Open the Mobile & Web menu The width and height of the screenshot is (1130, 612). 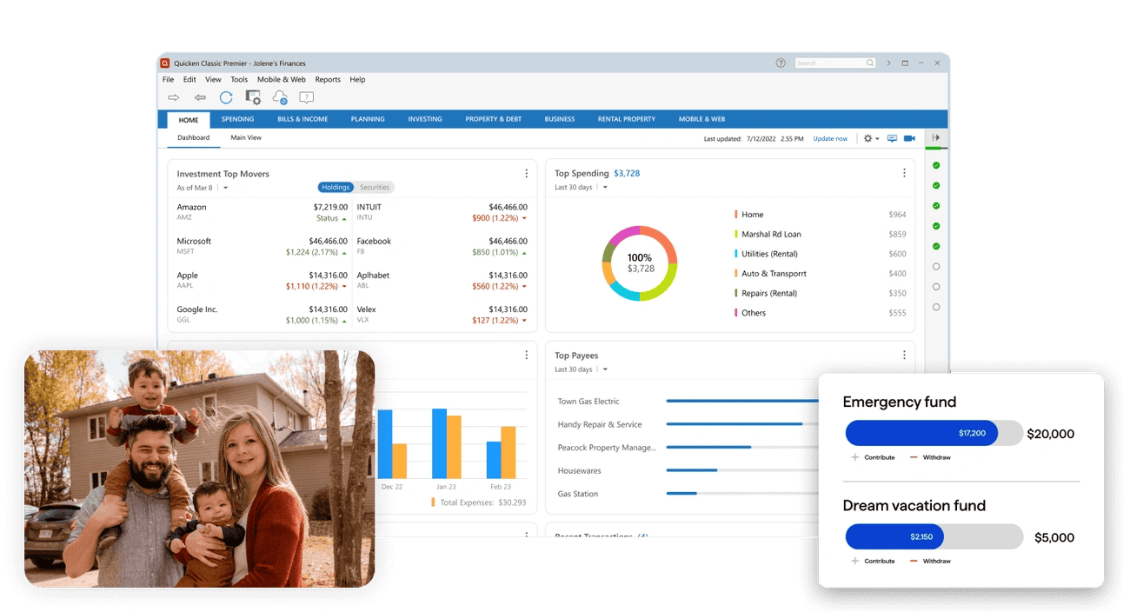coord(282,79)
